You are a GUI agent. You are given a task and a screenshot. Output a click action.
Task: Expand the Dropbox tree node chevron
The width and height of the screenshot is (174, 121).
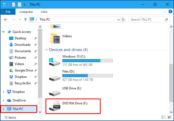pos(3,92)
